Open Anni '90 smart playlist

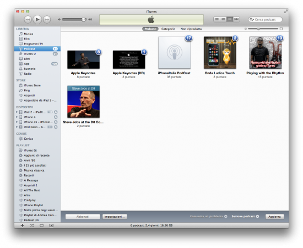pyautogui.click(x=37, y=161)
